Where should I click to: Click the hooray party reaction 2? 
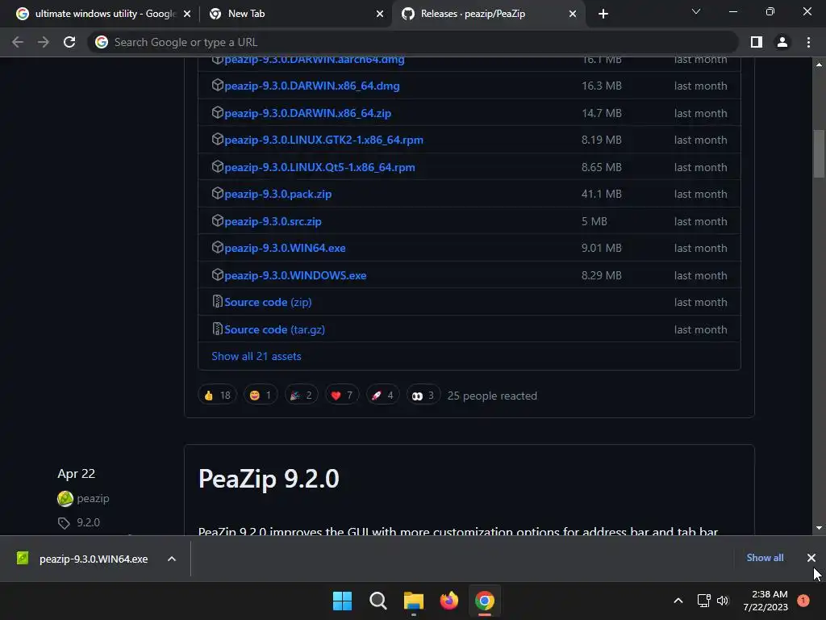(302, 396)
